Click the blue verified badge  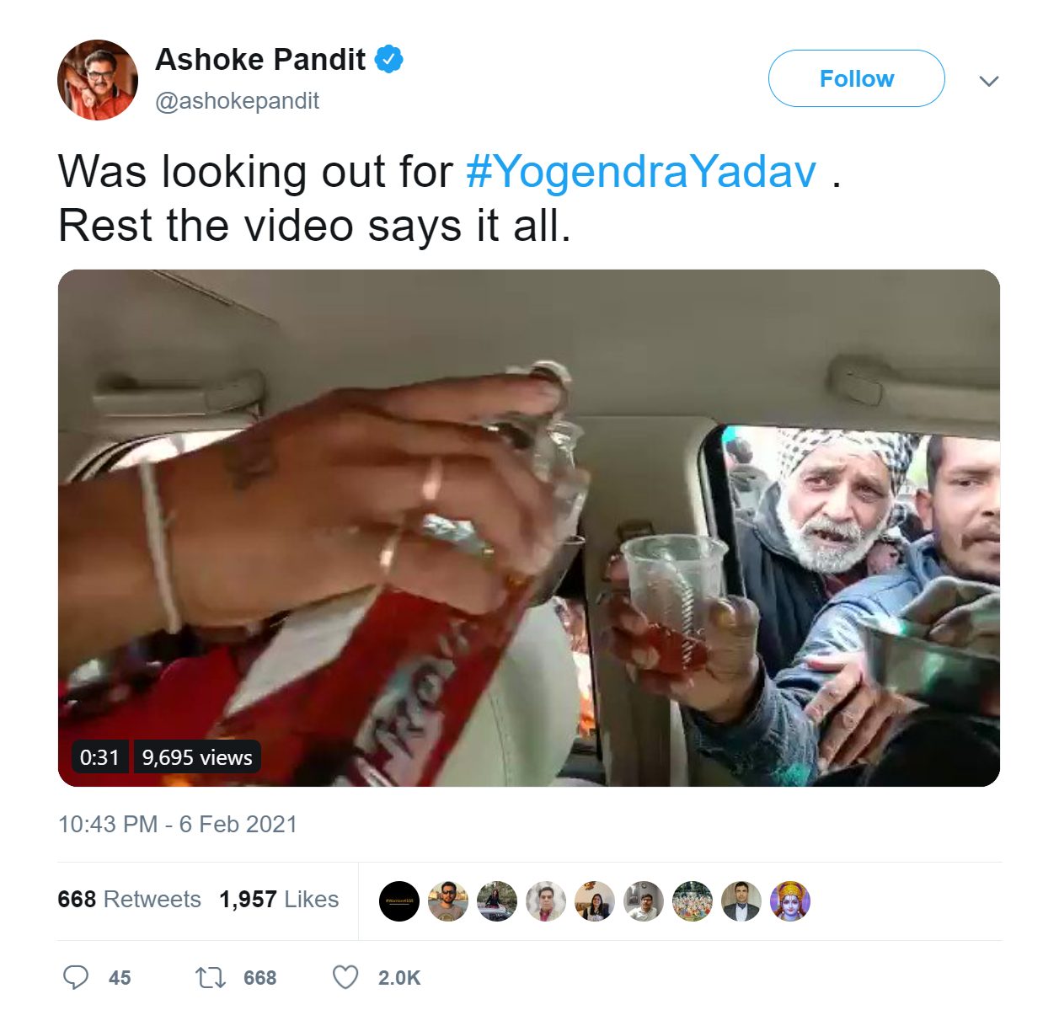pos(388,60)
